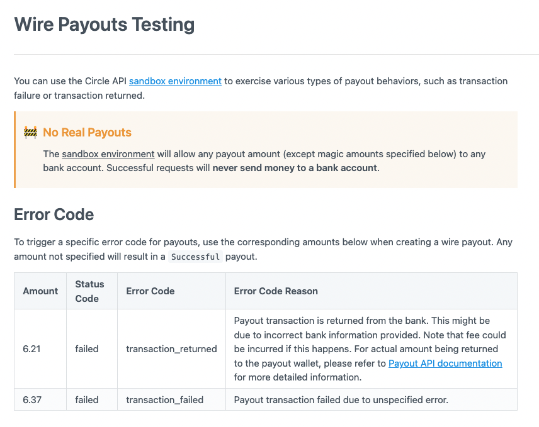Click the Error Code Reason column header
Viewport: 539px width, 427px height.
tap(276, 291)
